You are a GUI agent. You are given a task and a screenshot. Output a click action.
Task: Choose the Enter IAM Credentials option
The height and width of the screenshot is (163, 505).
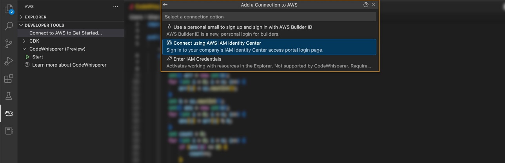pos(269,62)
